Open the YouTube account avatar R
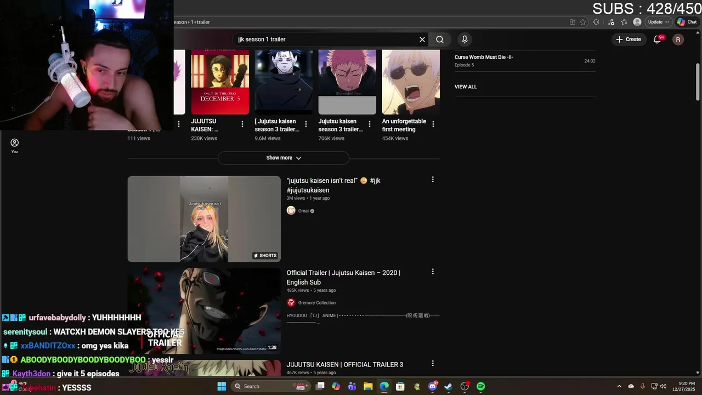The width and height of the screenshot is (702, 395). point(678,39)
